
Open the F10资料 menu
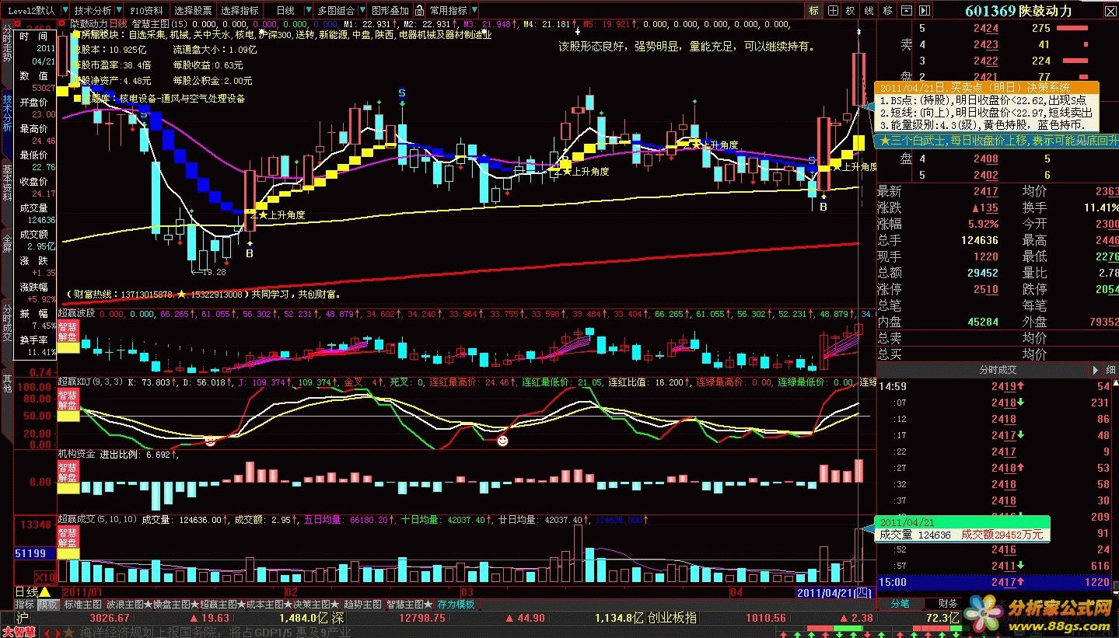click(x=146, y=11)
